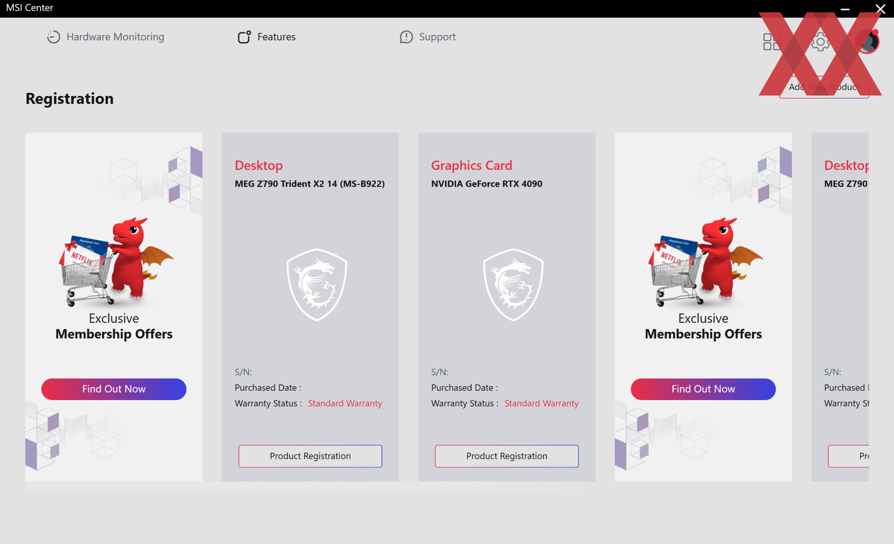Register the MEG Z790 Trident X2 desktop
Image resolution: width=894 pixels, height=544 pixels.
[310, 456]
